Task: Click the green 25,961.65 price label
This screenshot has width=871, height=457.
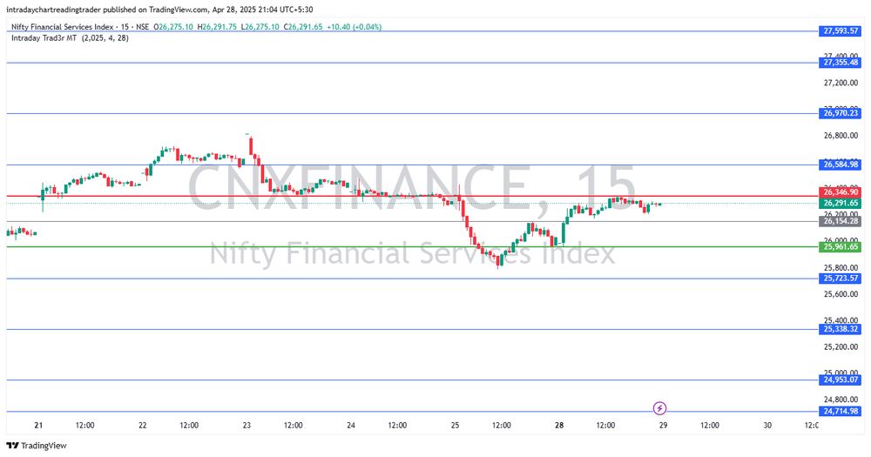Action: [x=841, y=247]
